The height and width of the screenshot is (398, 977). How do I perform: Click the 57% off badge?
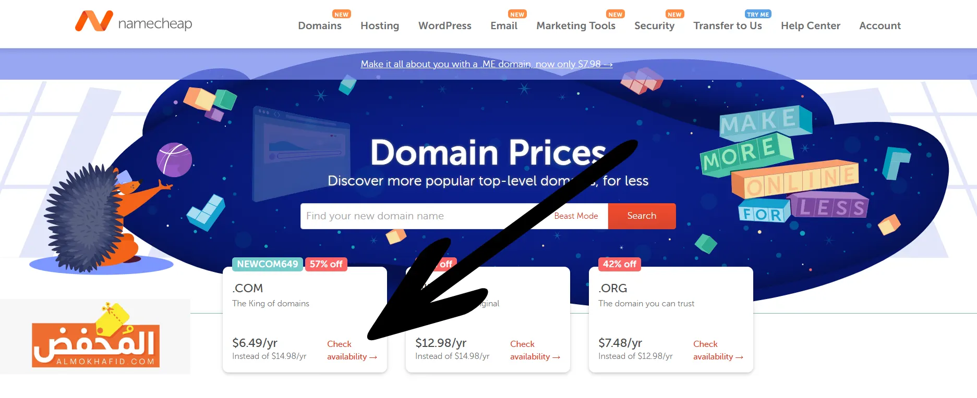[x=326, y=264]
